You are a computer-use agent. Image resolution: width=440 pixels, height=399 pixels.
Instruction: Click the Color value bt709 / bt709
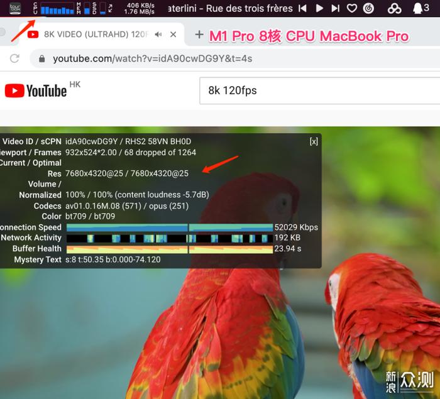tap(91, 216)
